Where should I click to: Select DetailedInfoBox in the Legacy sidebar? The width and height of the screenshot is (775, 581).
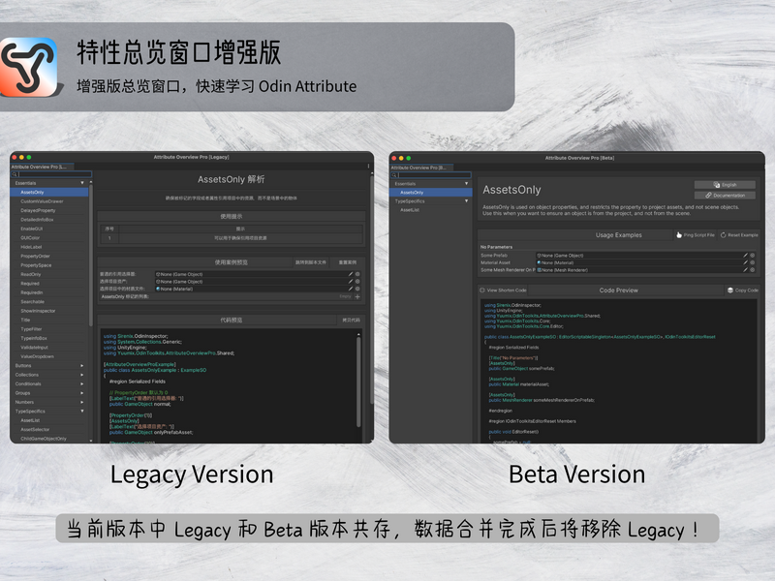pos(49,220)
